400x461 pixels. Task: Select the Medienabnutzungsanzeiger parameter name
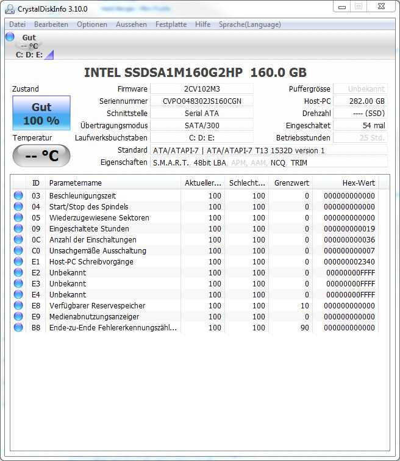pyautogui.click(x=94, y=317)
